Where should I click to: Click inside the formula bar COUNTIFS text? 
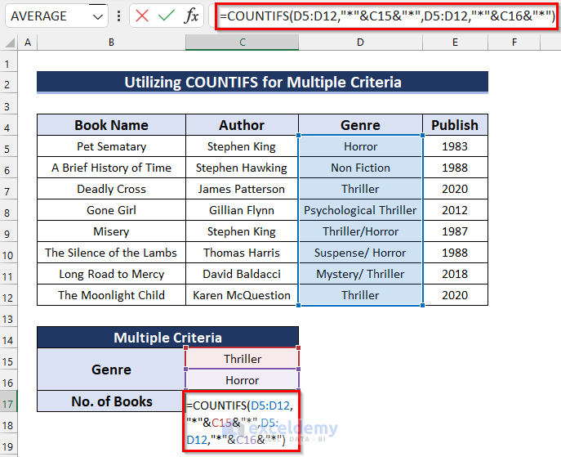click(387, 16)
